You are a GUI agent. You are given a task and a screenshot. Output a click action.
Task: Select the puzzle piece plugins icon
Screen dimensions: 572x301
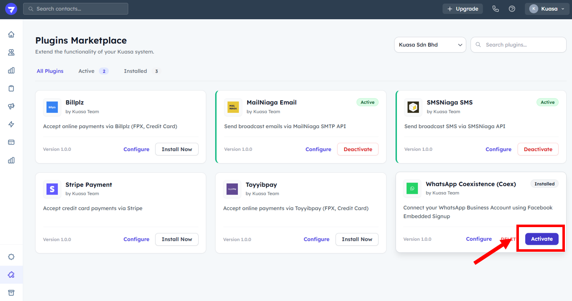tap(11, 274)
